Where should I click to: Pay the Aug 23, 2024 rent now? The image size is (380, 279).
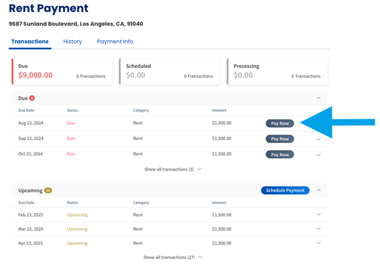[x=280, y=124]
